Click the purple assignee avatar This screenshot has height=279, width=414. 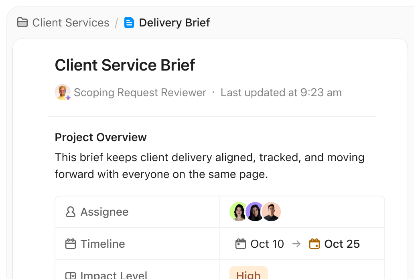(x=254, y=212)
